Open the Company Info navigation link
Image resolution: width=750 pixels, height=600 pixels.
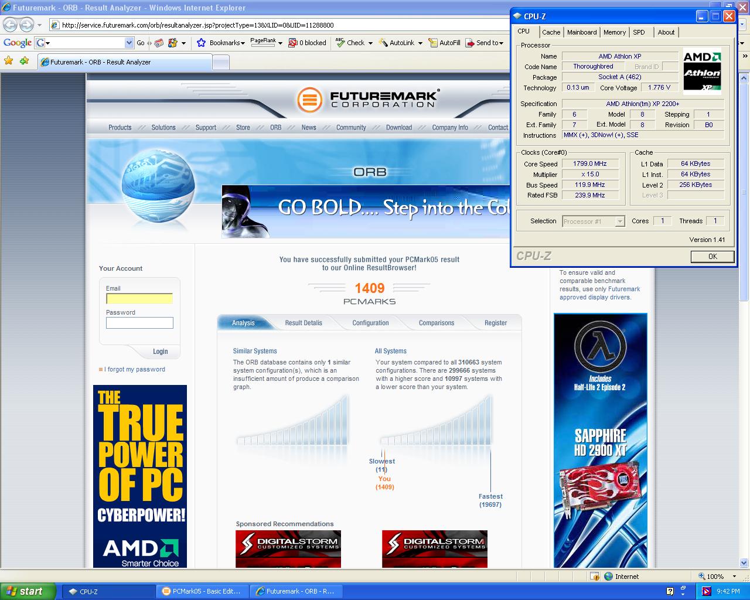[450, 127]
